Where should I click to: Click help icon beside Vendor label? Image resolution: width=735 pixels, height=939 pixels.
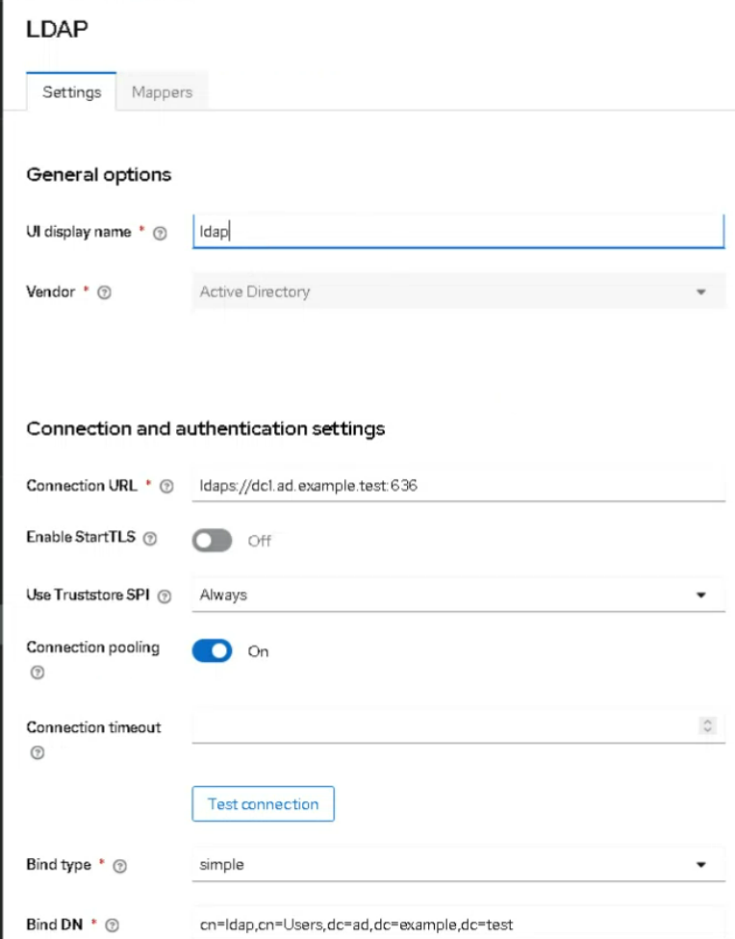point(105,292)
